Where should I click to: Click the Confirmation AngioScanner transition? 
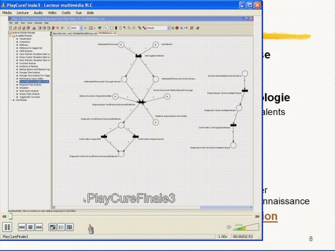tap(136, 136)
